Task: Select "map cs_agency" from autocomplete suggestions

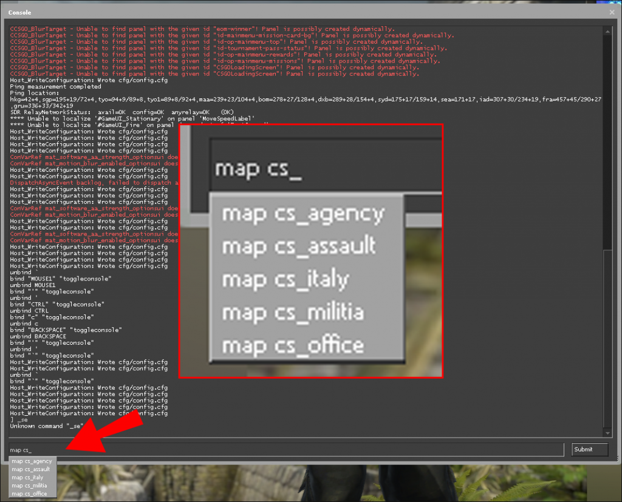Action: [30, 461]
